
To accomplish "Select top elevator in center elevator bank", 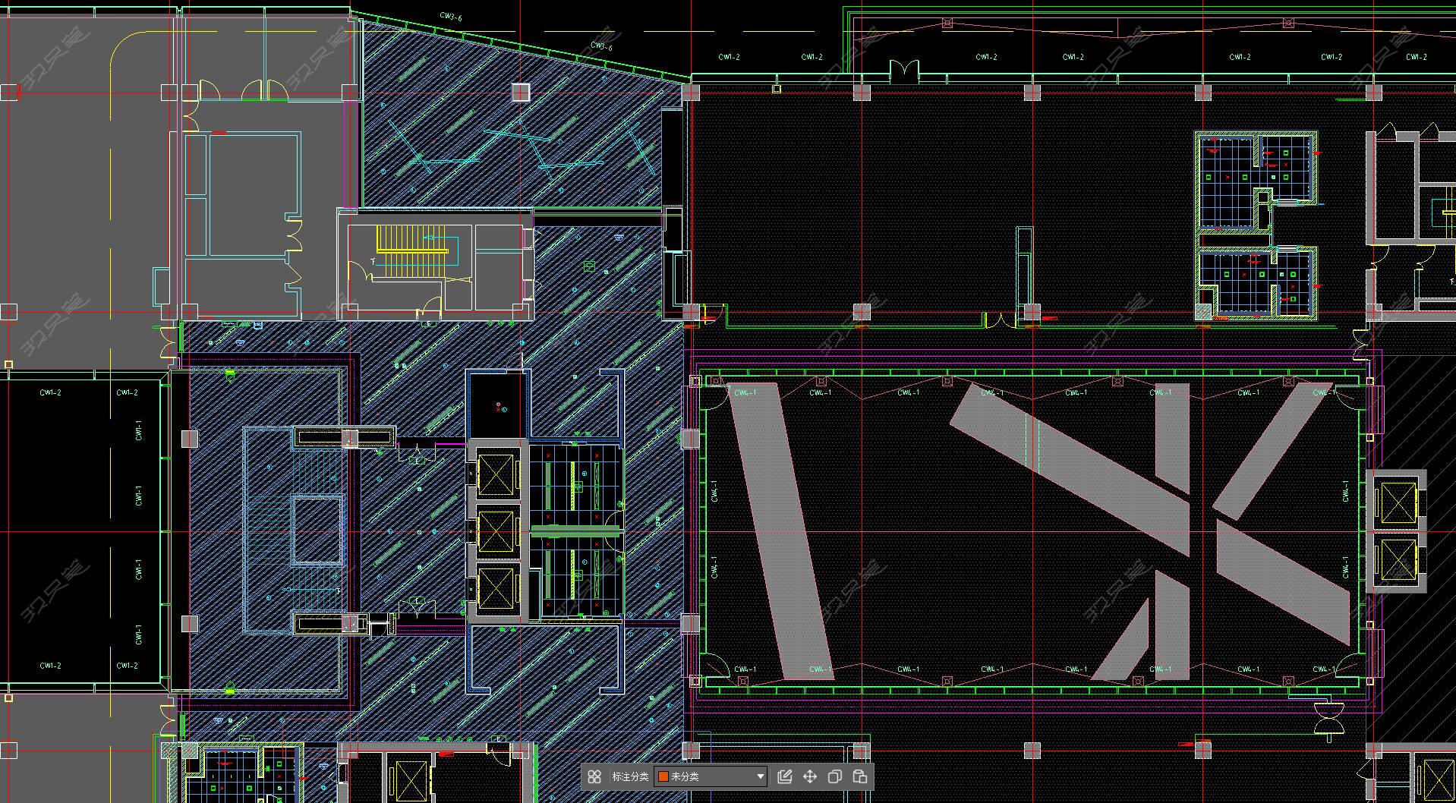I will pyautogui.click(x=496, y=475).
